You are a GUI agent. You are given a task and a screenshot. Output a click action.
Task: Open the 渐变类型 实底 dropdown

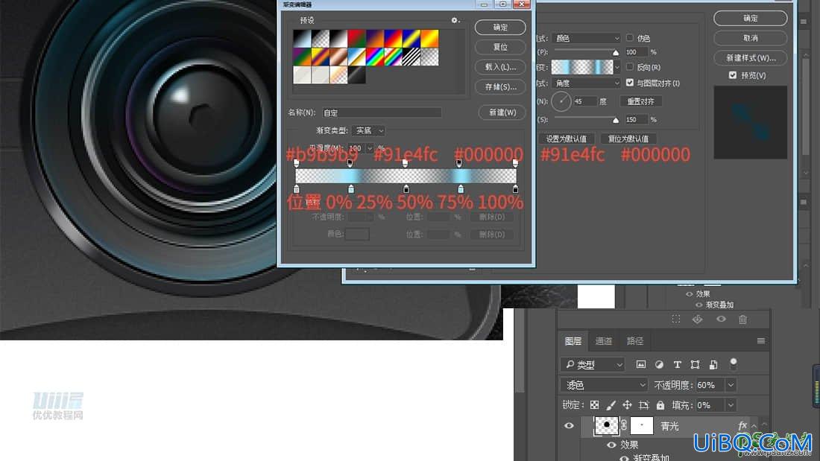[x=369, y=130]
